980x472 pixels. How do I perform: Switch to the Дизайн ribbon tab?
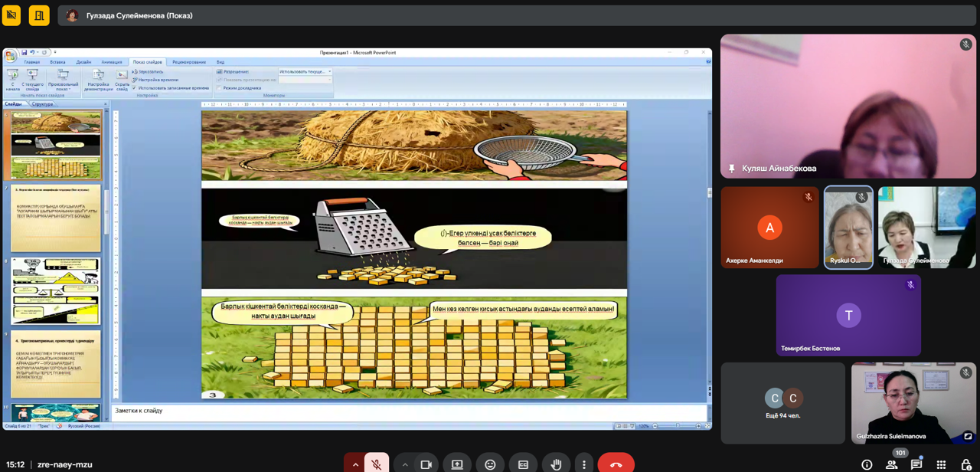83,62
